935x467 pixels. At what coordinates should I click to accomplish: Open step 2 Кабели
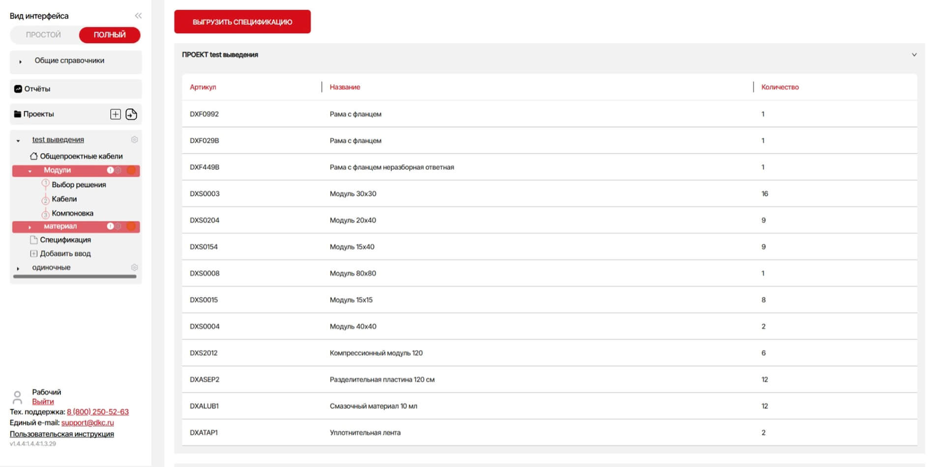point(64,199)
